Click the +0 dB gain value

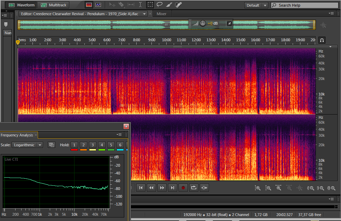coord(213,24)
